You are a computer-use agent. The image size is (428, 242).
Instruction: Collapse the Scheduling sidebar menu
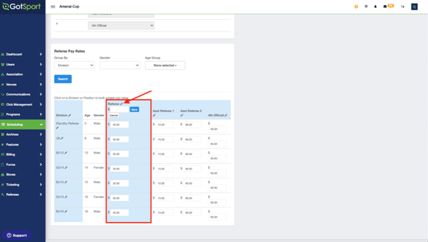click(22, 125)
